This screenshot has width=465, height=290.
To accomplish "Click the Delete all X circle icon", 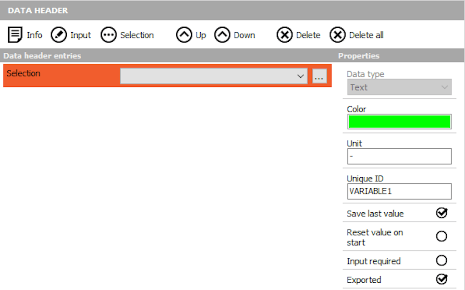I will tap(337, 35).
